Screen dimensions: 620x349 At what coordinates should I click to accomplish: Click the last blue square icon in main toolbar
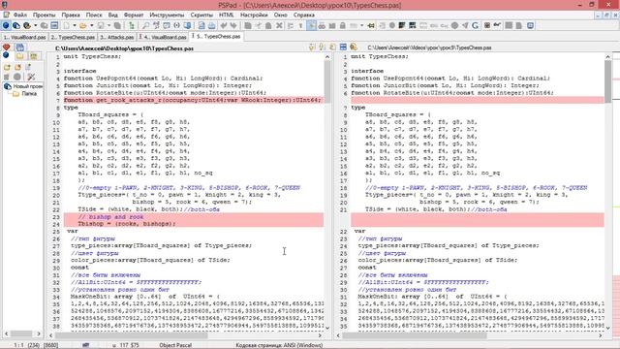[x=530, y=26]
